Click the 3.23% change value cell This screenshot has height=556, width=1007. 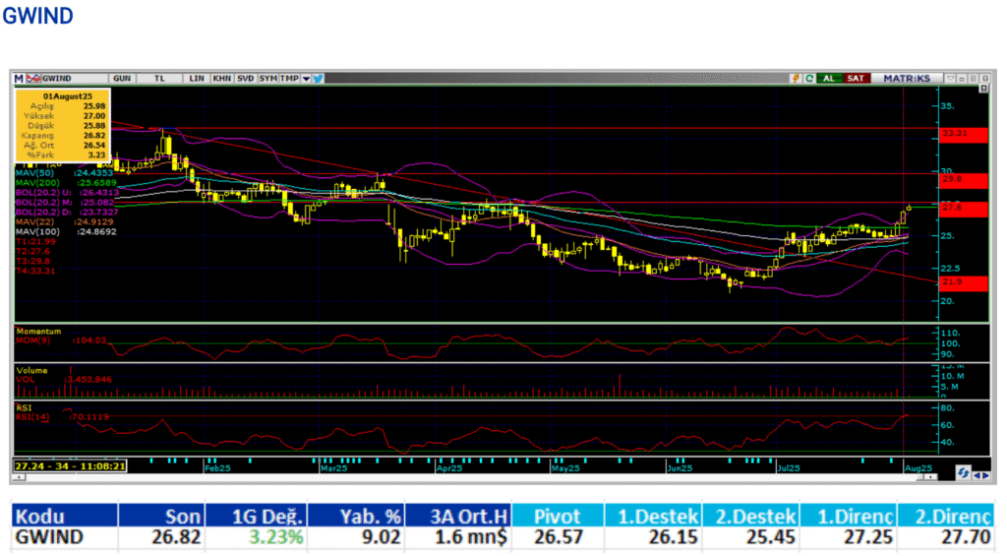click(276, 537)
